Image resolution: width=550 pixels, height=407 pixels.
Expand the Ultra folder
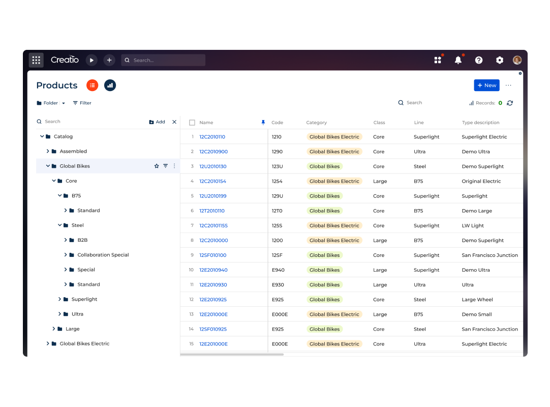59,313
